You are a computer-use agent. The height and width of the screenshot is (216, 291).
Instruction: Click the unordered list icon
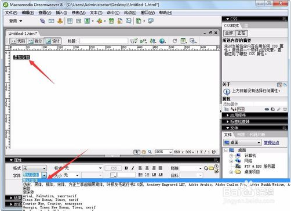tap(140, 175)
